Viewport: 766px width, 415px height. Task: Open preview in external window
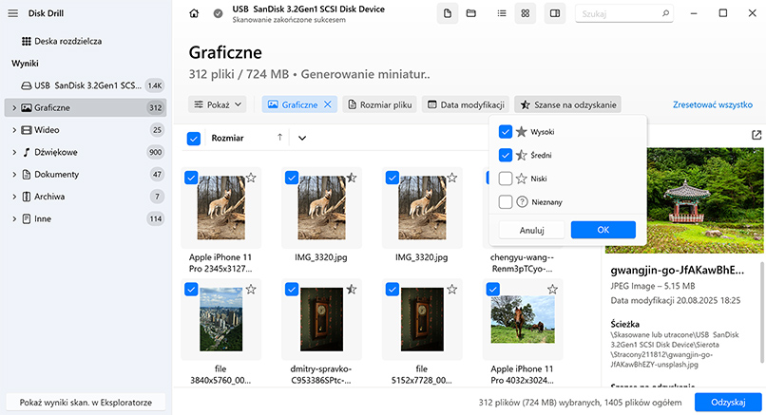point(756,135)
